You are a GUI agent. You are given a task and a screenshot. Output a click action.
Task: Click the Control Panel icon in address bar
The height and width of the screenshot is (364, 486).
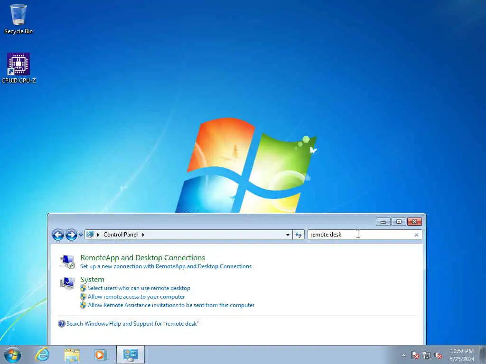tap(90, 234)
